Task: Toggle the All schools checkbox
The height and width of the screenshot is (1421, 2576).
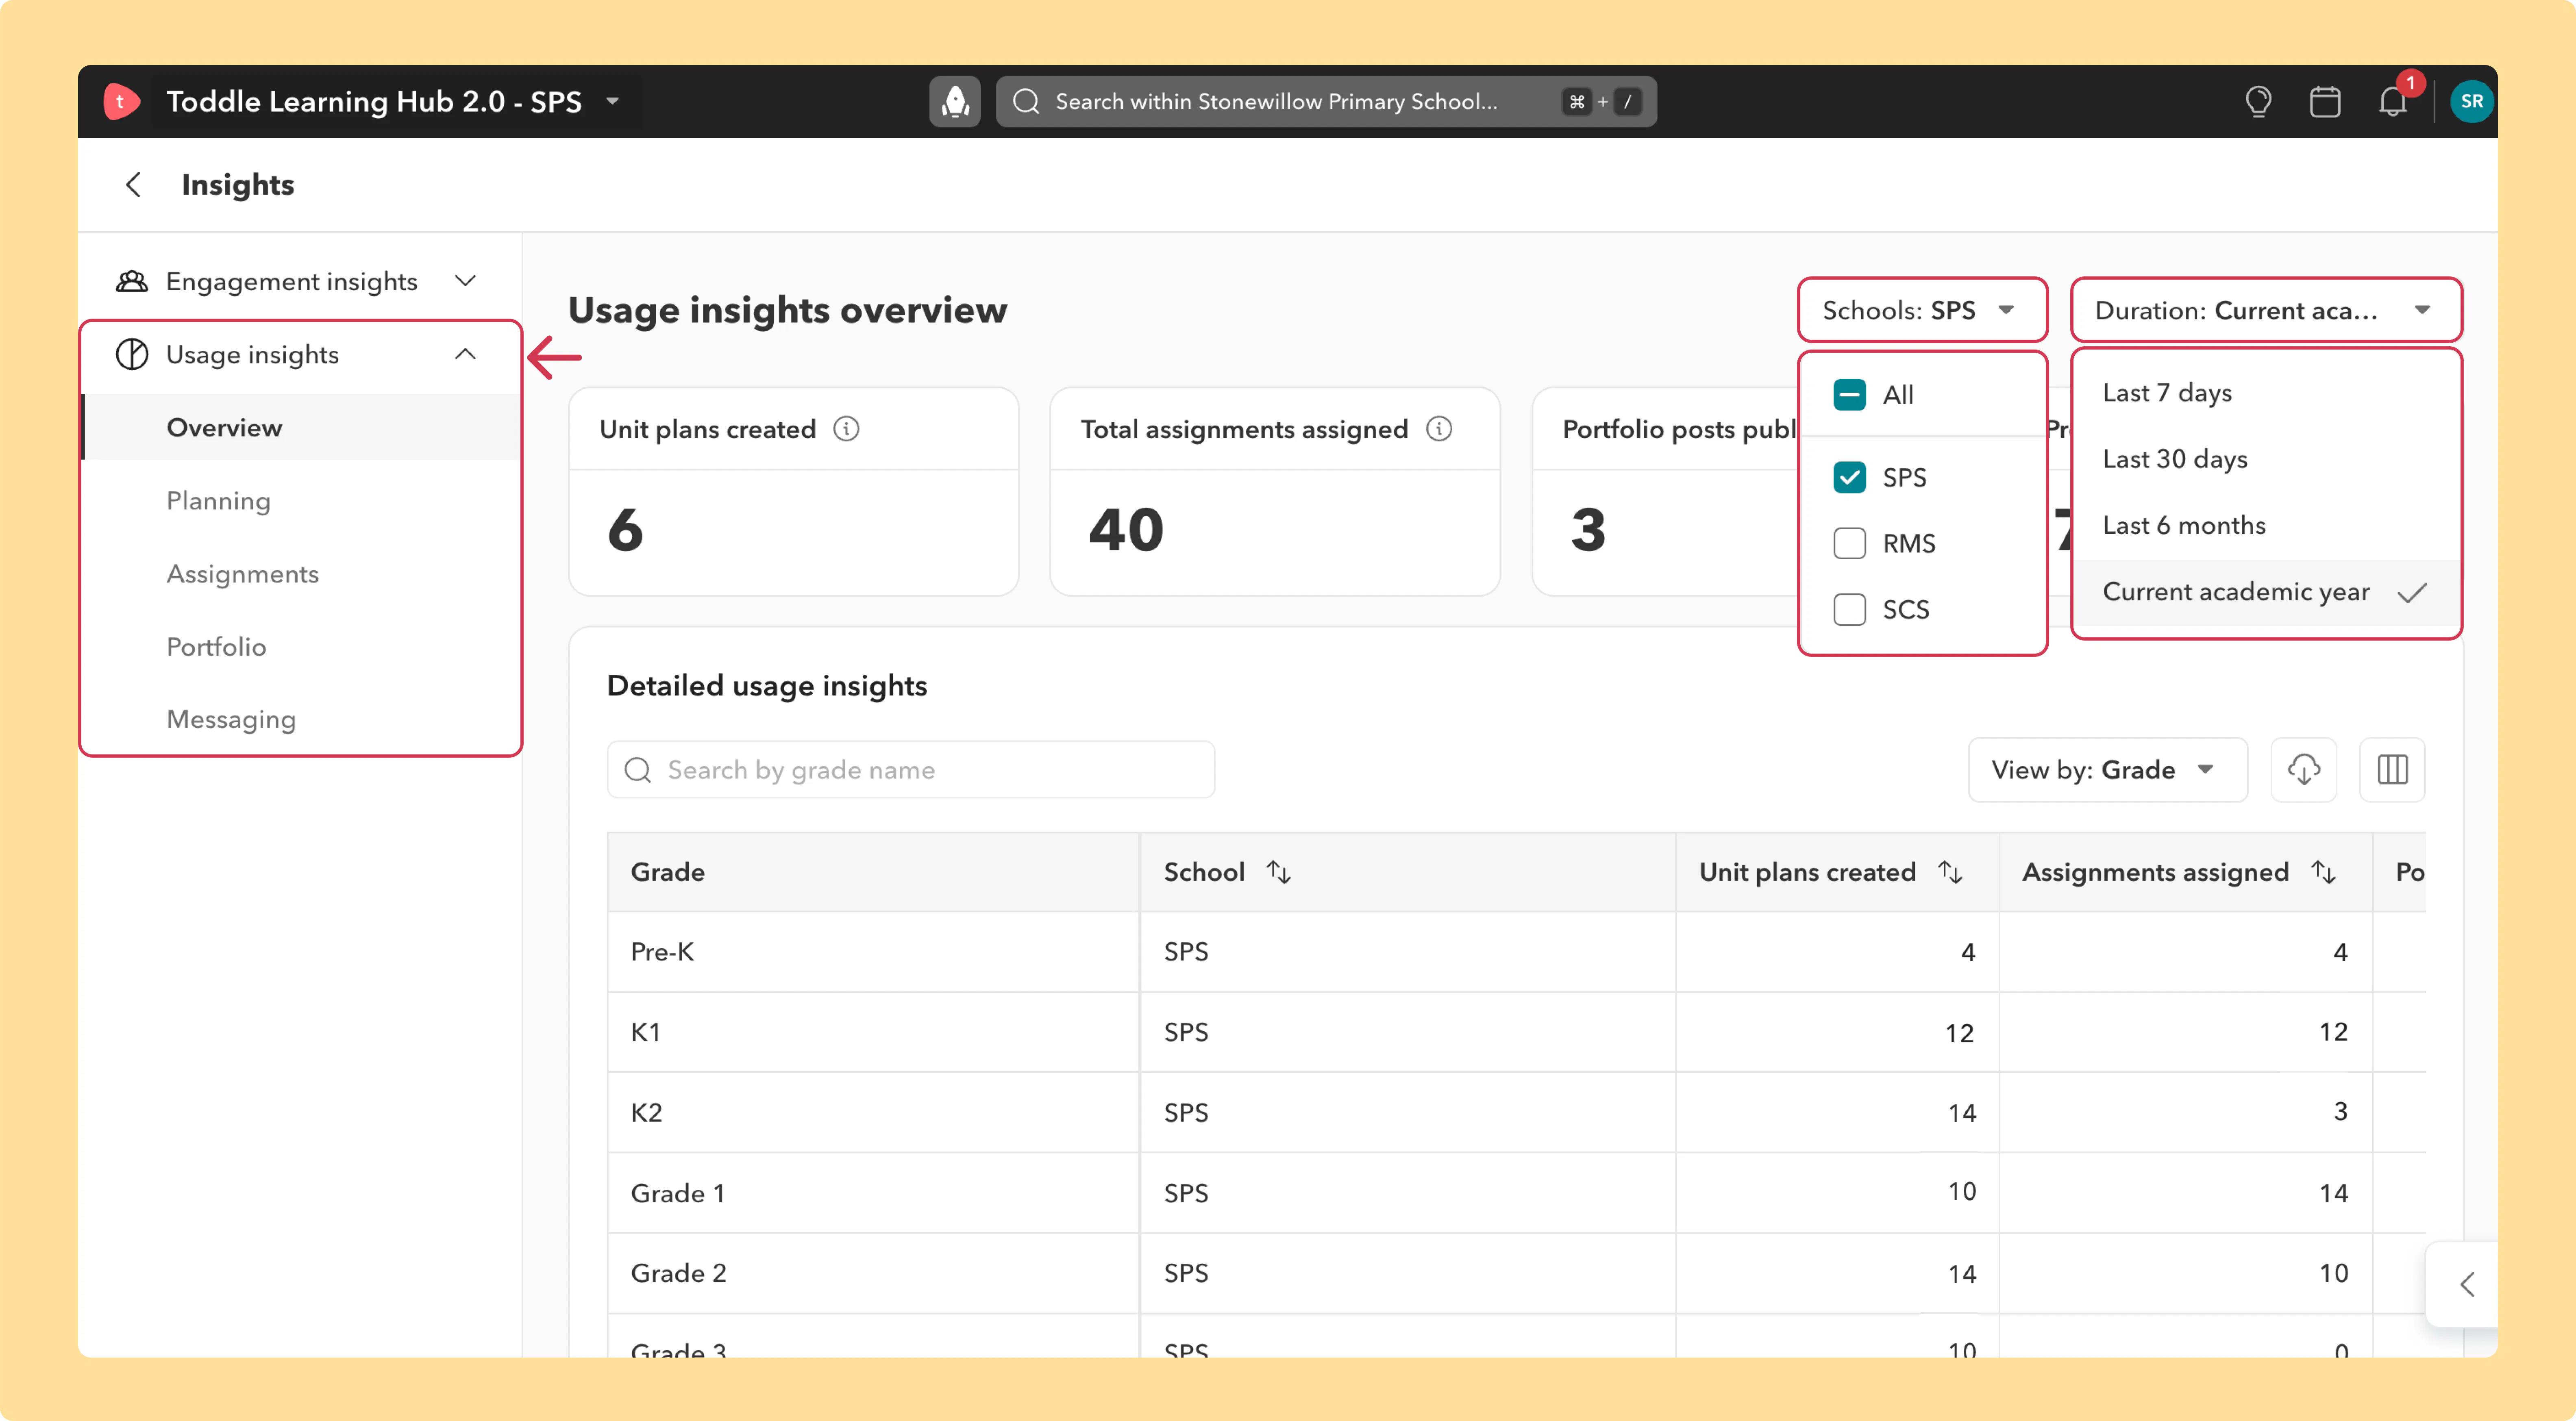Action: coord(1850,395)
